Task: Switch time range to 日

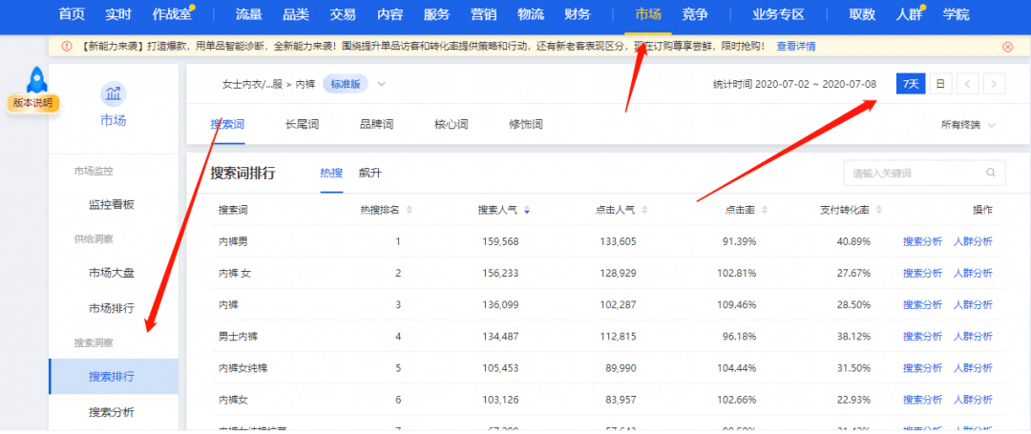Action: 939,84
